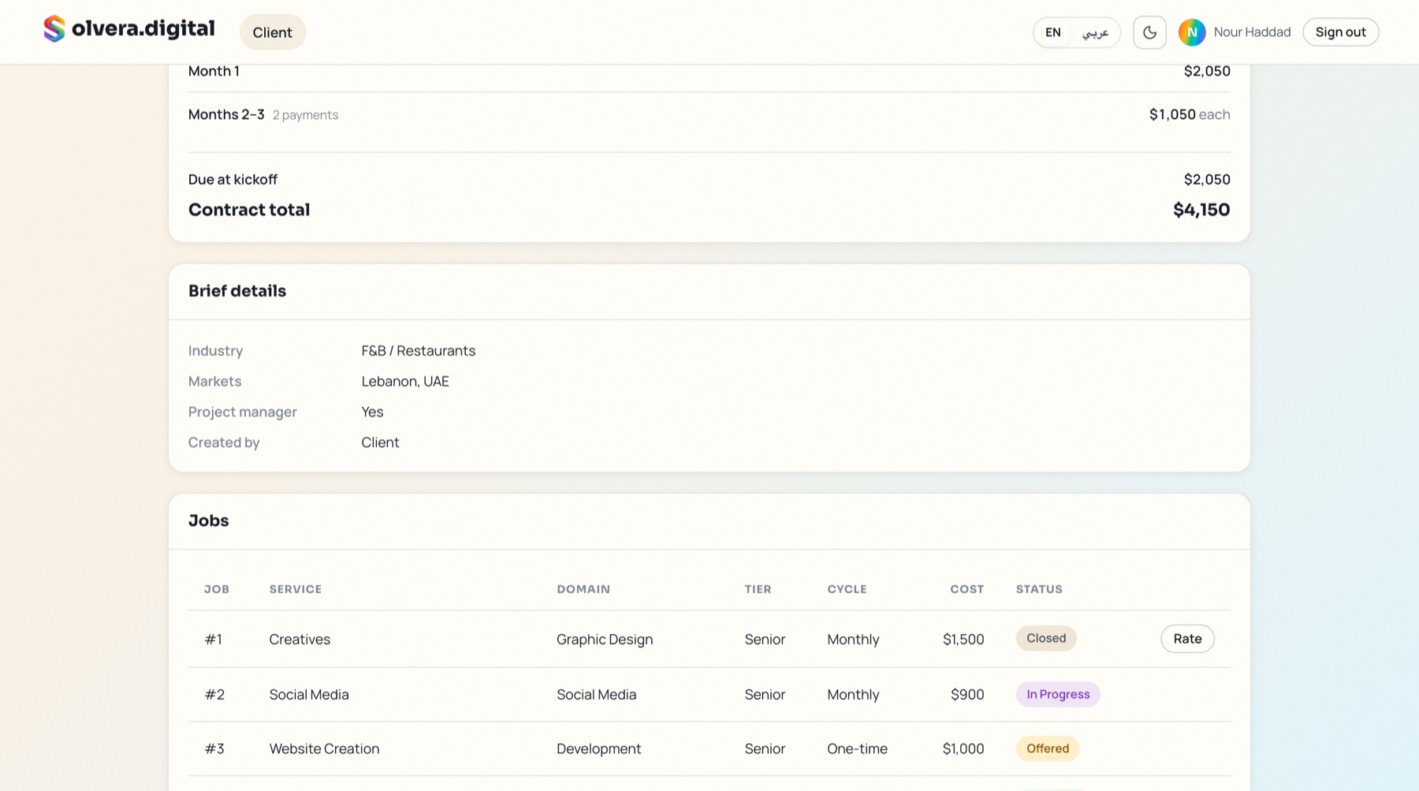Image resolution: width=1419 pixels, height=791 pixels.
Task: Click job number #2
Action: (214, 695)
